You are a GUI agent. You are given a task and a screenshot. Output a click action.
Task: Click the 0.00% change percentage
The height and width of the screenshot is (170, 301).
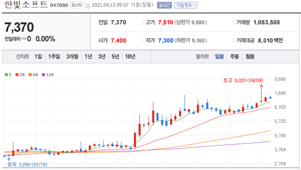(x=45, y=39)
